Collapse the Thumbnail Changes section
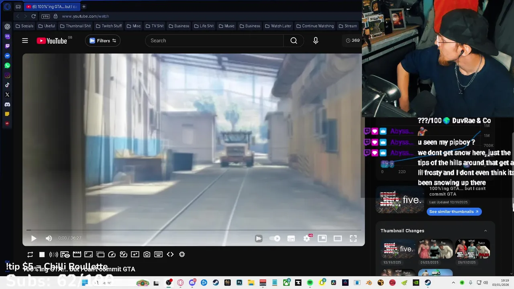This screenshot has width=514, height=289. [x=485, y=231]
